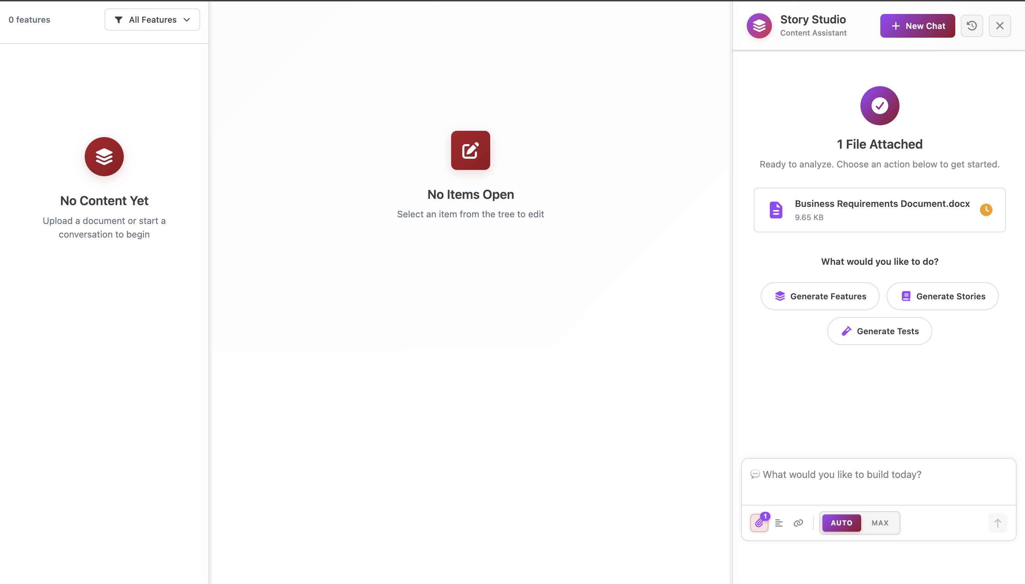Click Generate Features button
This screenshot has height=584, width=1025.
pos(820,297)
